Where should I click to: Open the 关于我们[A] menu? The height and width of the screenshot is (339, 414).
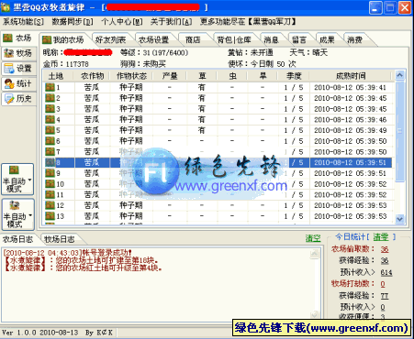(x=171, y=22)
